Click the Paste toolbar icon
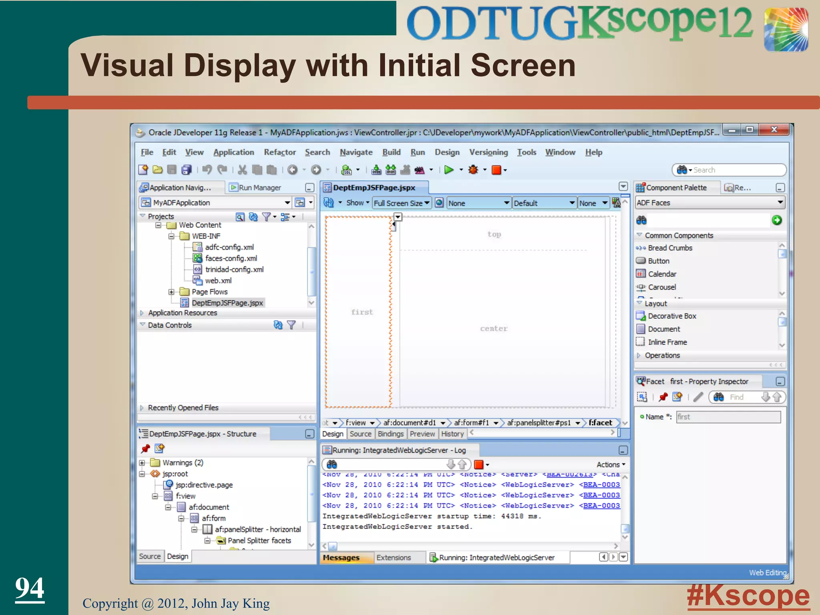The height and width of the screenshot is (615, 820). (x=272, y=170)
